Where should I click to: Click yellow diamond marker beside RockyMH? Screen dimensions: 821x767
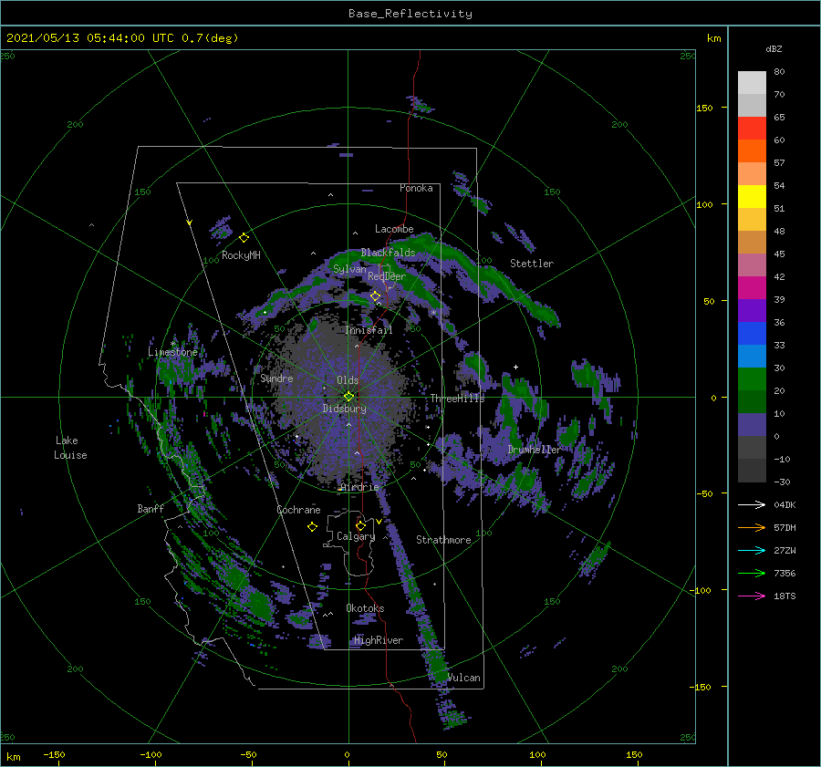click(244, 238)
